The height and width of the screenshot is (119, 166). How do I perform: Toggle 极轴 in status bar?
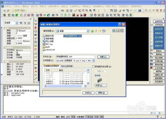click(x=73, y=117)
